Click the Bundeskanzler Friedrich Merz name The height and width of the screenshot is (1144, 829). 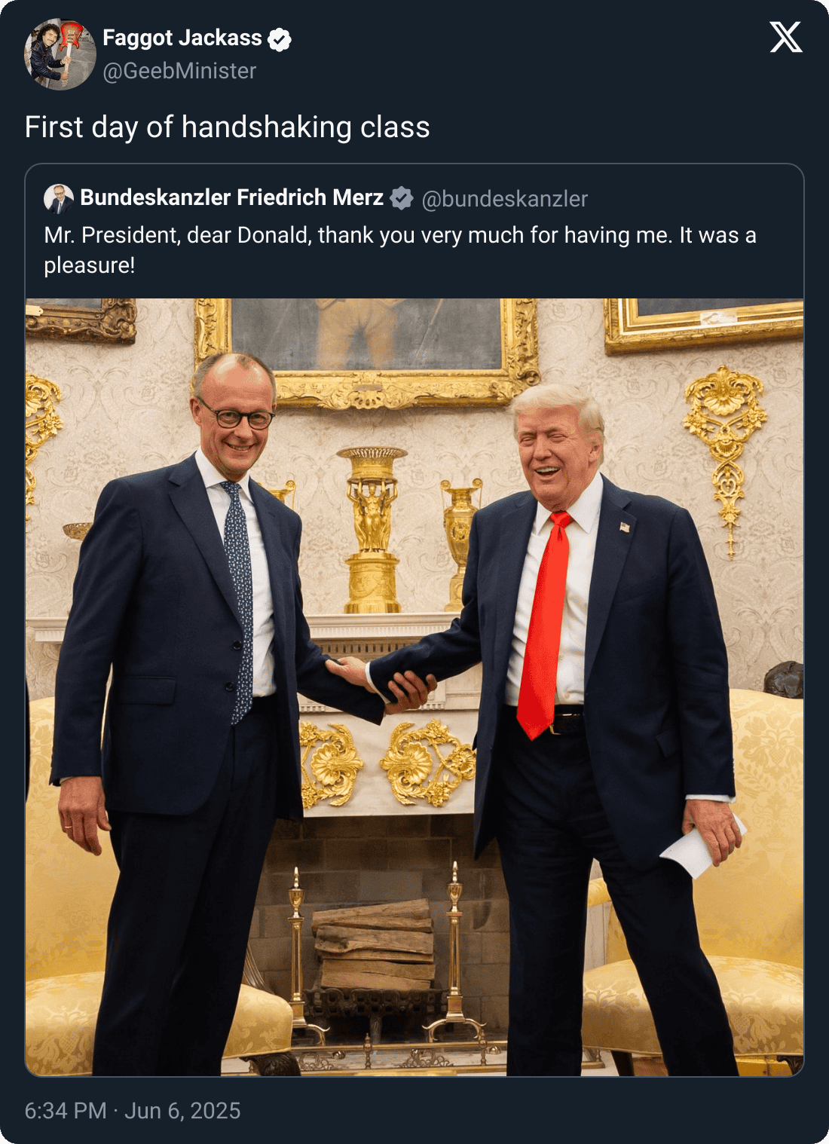(232, 197)
